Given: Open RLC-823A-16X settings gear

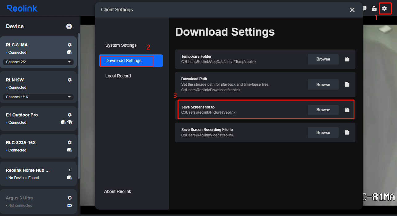Looking at the screenshot, I should tap(70, 143).
